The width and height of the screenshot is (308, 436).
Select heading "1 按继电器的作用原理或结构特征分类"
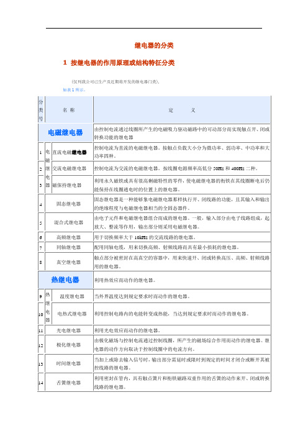pos(119,63)
